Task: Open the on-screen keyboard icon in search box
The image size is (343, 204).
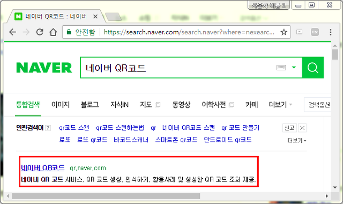Action: click(x=281, y=68)
